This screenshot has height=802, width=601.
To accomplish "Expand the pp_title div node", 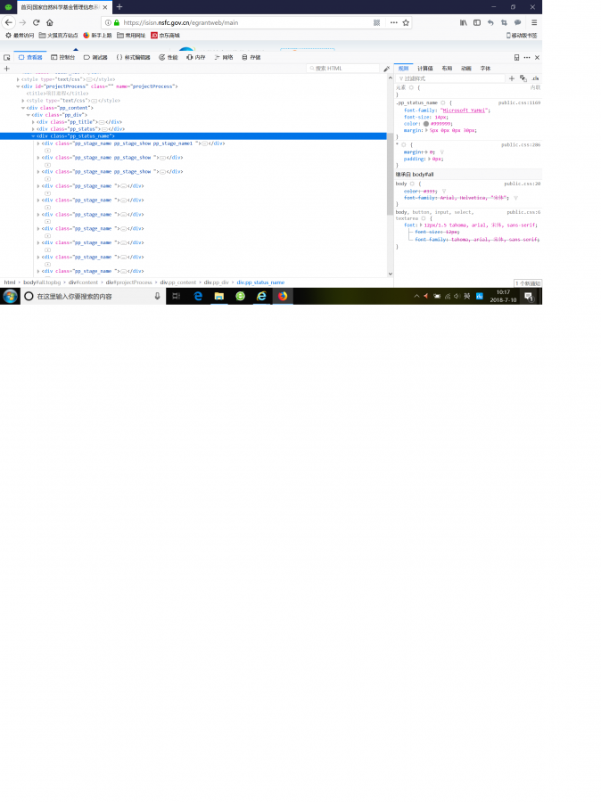I will tap(34, 121).
